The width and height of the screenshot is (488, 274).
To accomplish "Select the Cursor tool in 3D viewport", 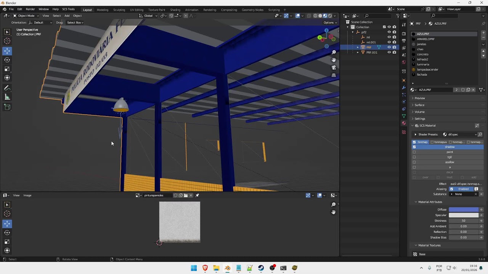I will [7, 41].
